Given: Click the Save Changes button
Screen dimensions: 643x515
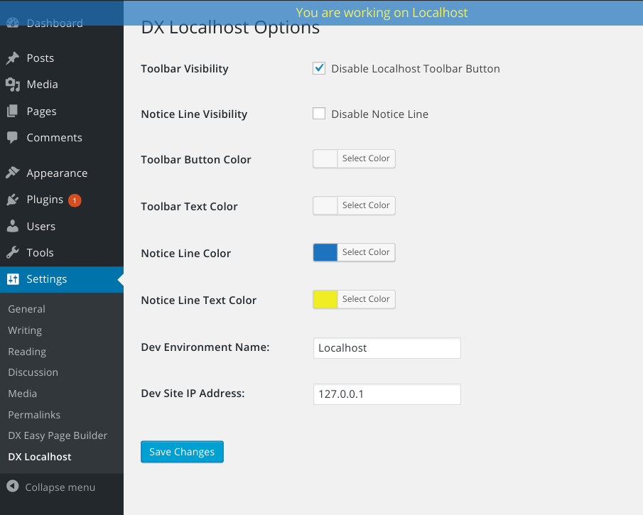Looking at the screenshot, I should click(x=182, y=452).
